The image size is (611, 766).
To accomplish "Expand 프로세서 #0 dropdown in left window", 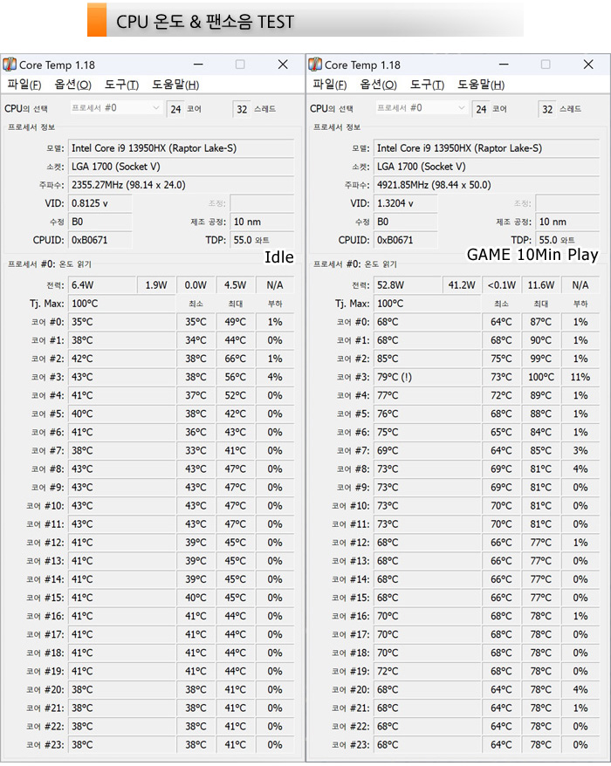I will pyautogui.click(x=116, y=108).
